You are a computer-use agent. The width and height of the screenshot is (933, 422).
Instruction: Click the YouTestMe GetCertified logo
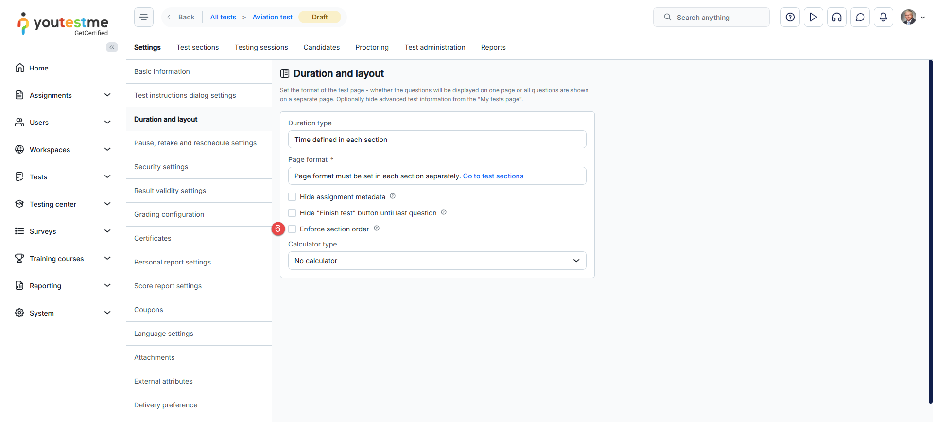point(63,24)
